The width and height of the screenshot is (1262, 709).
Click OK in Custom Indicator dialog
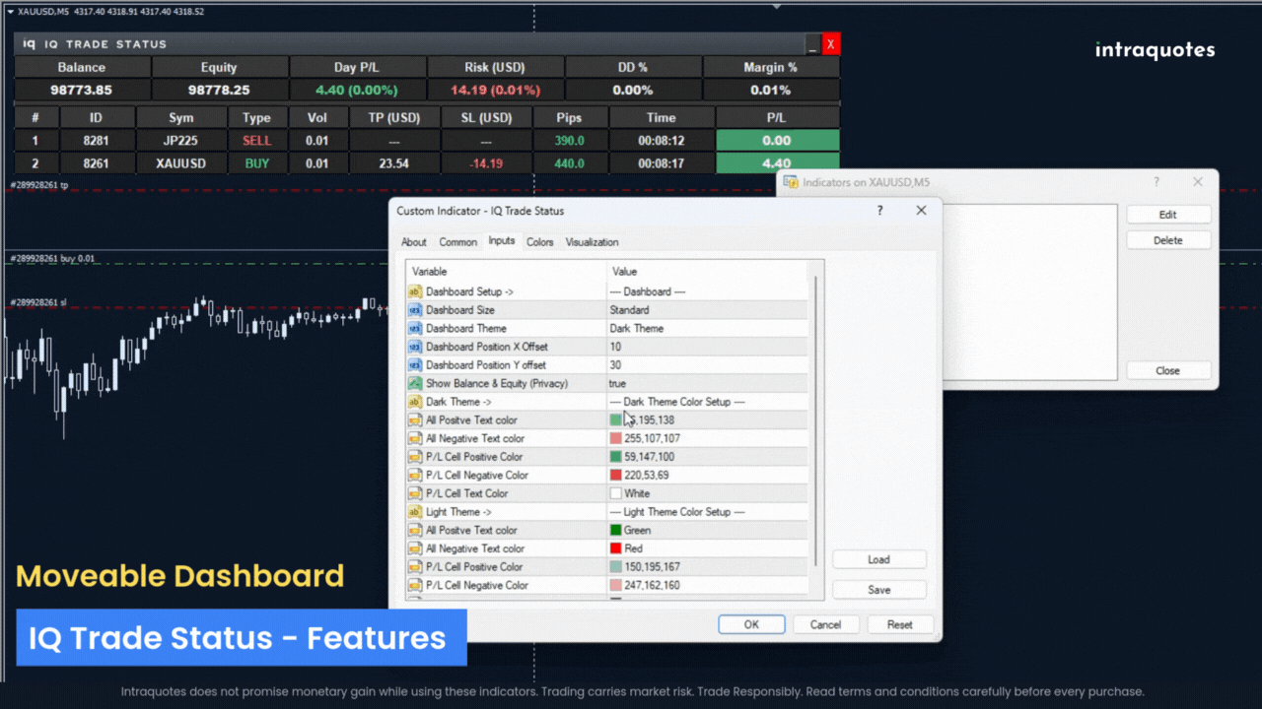pyautogui.click(x=751, y=624)
